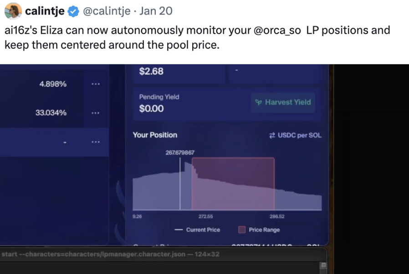Click the blue verified badge
Viewport: 409px width, 274px height.
click(73, 11)
